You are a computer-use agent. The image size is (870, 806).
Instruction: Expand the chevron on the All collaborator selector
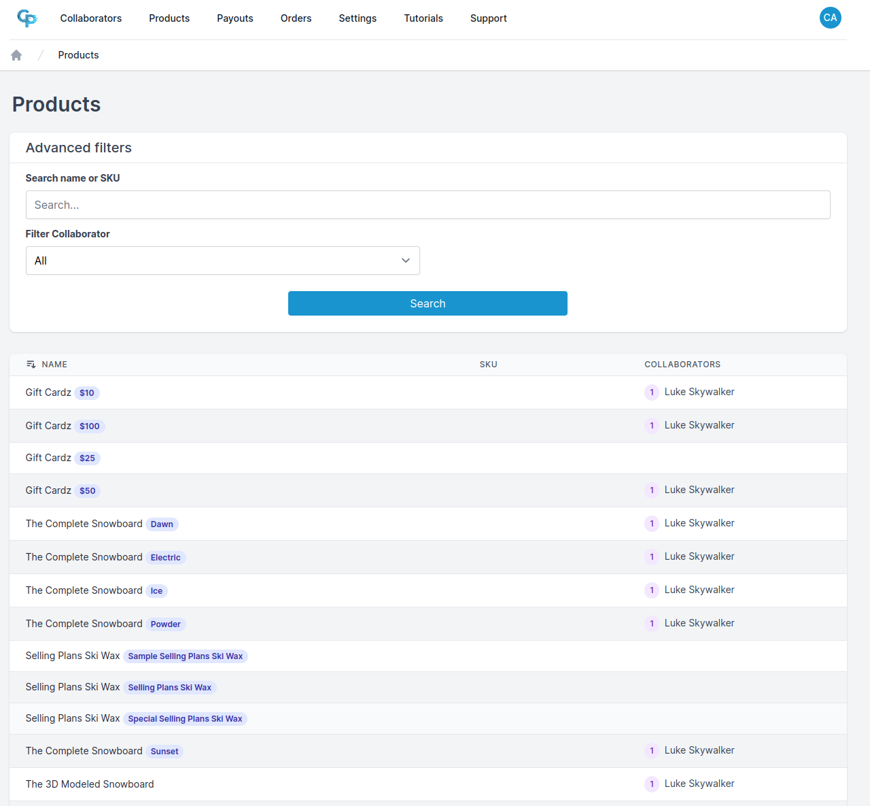coord(405,261)
